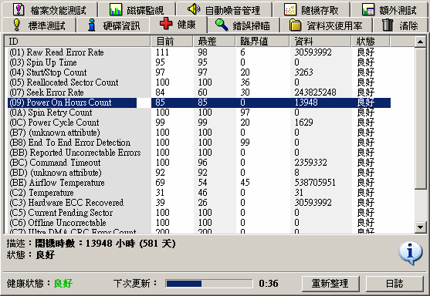Select the End To End Error Detection row

(x=199, y=143)
